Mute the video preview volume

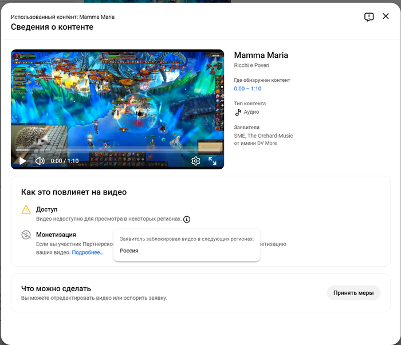pyautogui.click(x=40, y=161)
